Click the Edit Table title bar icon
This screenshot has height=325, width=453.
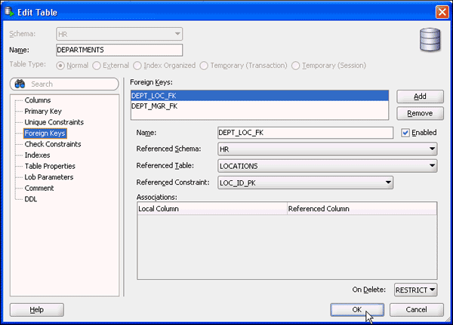[x=9, y=11]
